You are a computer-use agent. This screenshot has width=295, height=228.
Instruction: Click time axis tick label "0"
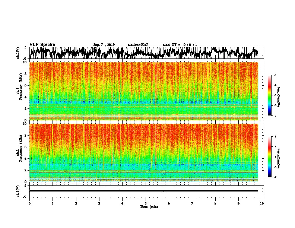tap(29, 203)
